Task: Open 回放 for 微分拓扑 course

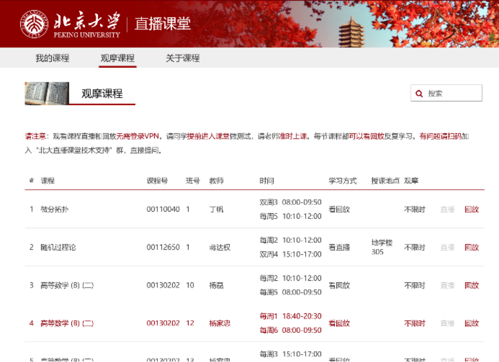Action: coord(472,209)
